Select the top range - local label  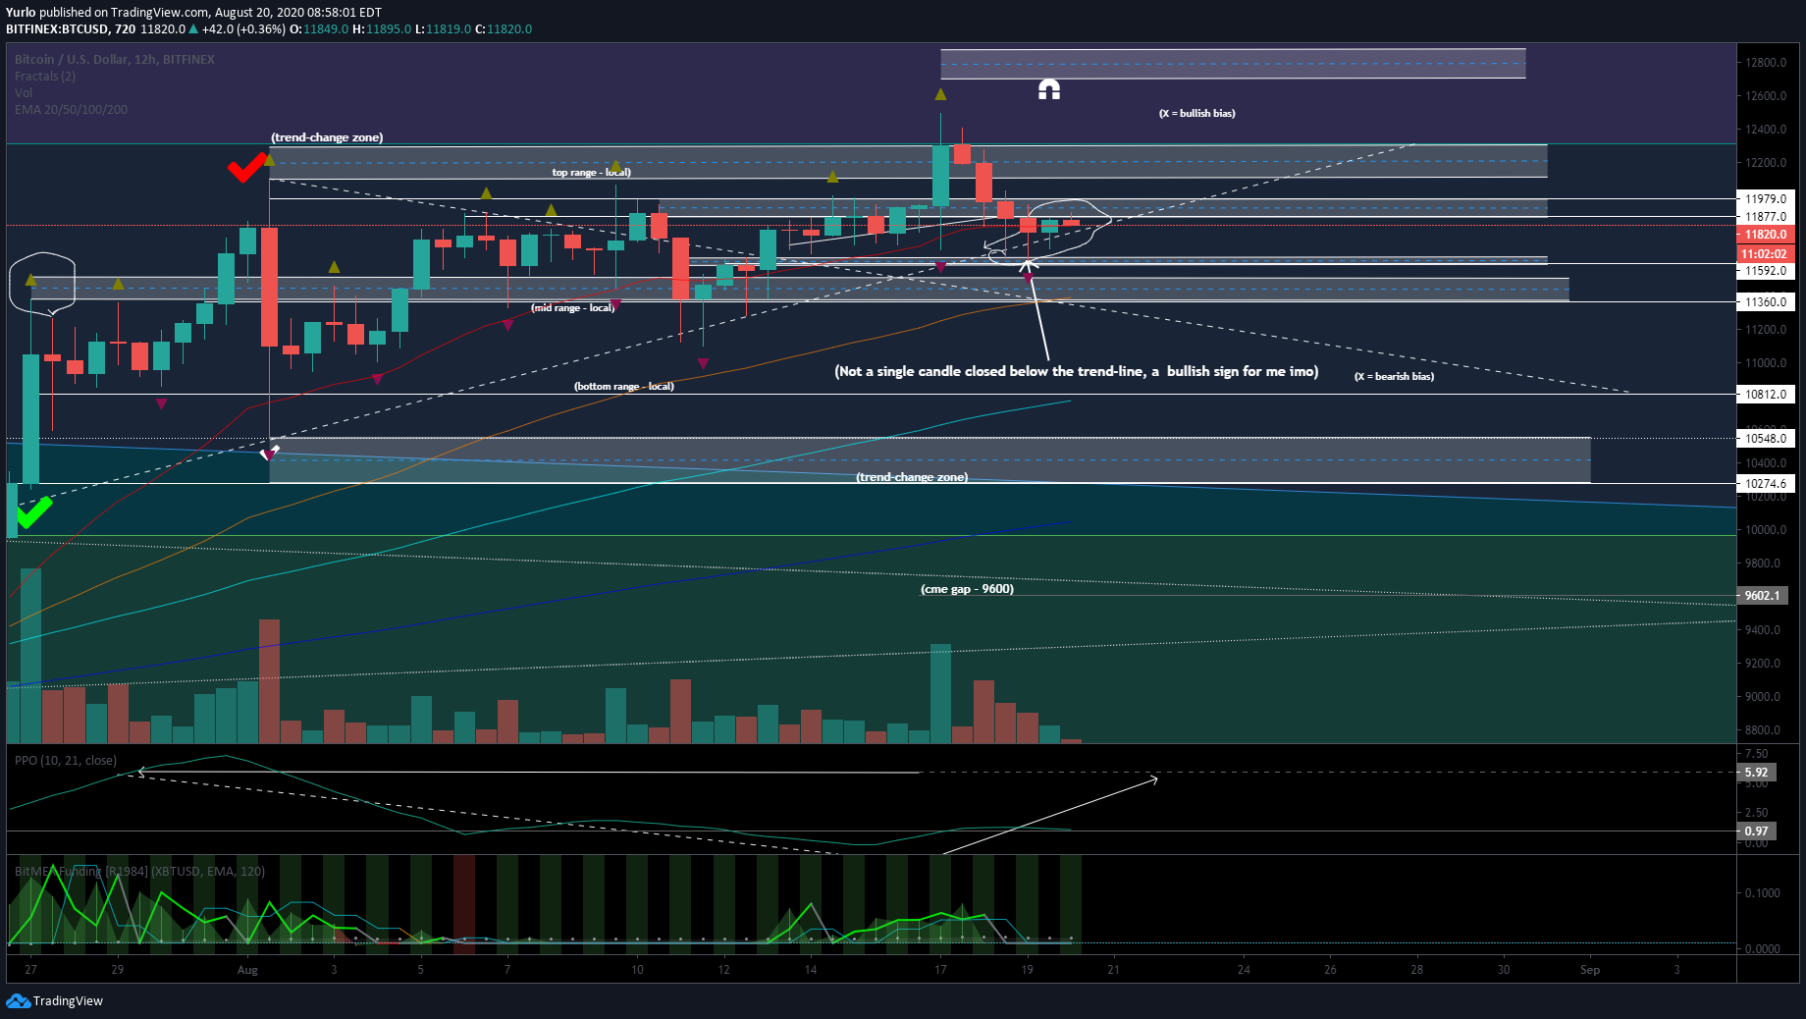(x=591, y=172)
